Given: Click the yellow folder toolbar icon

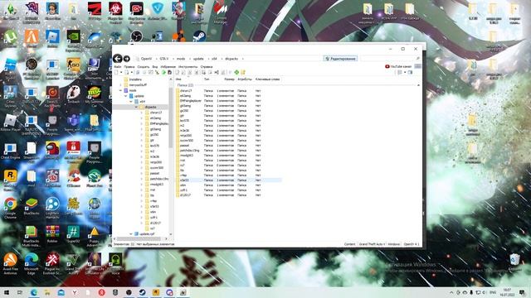Looking at the screenshot, I should (x=243, y=72).
